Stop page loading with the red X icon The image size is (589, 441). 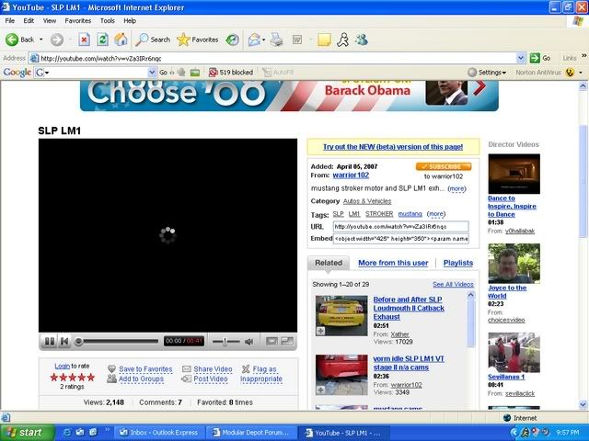84,40
